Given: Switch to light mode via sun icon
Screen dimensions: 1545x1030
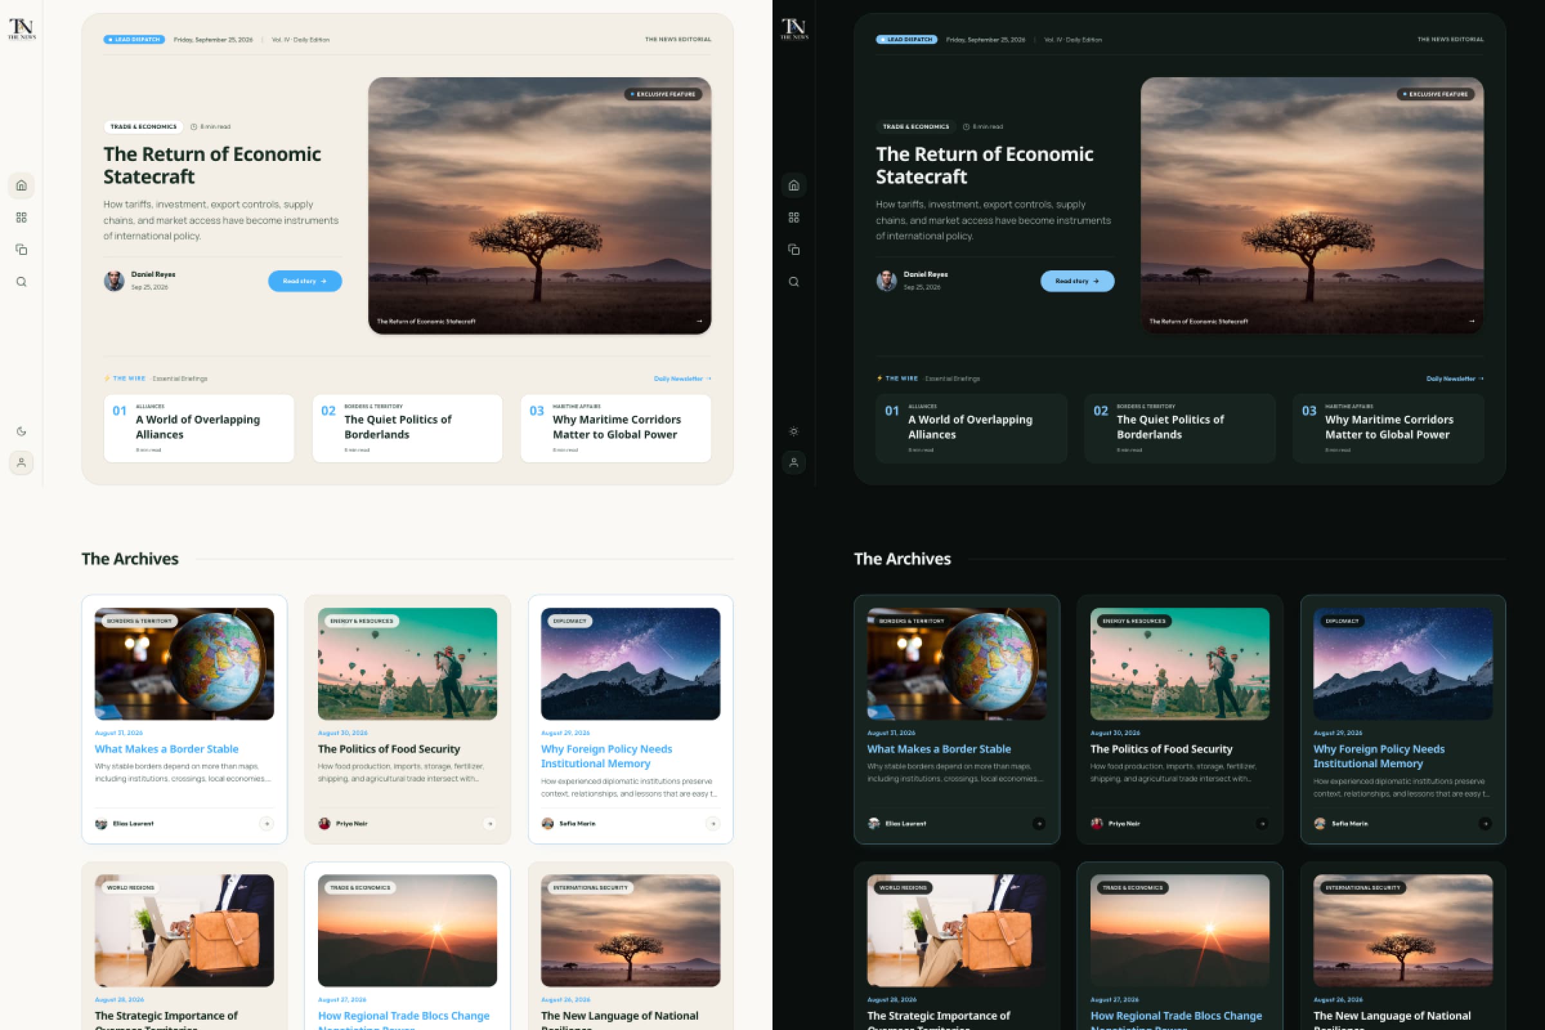Looking at the screenshot, I should (x=794, y=431).
